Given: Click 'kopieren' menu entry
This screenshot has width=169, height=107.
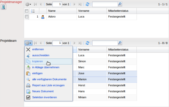Looking at the screenshot, I should point(37,61).
